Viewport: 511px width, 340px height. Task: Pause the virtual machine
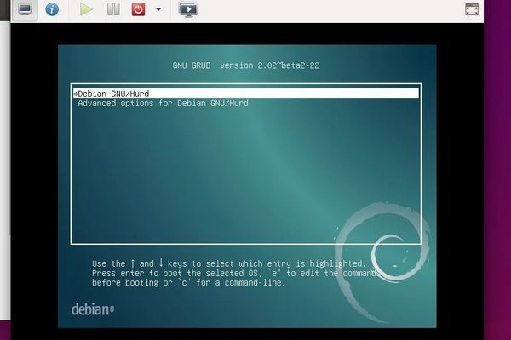click(113, 9)
